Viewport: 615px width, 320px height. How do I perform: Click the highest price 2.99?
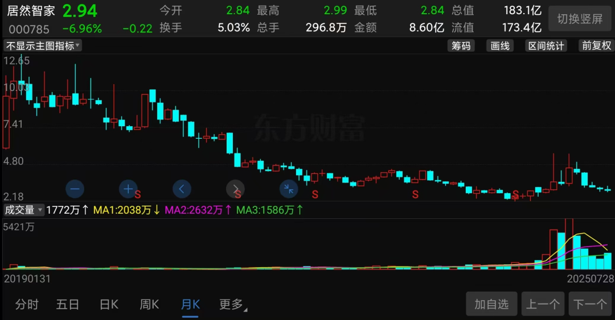[335, 10]
